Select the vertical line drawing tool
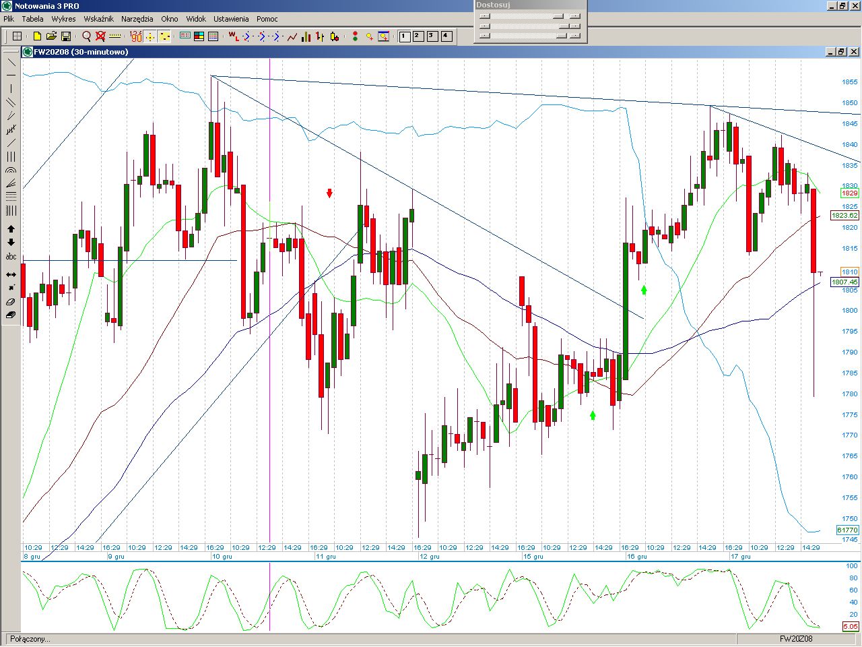 click(x=11, y=88)
